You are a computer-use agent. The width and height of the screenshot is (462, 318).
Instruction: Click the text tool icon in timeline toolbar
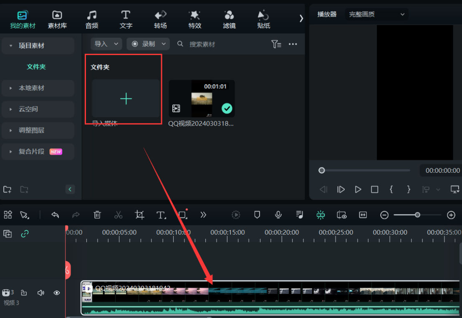pyautogui.click(x=161, y=215)
